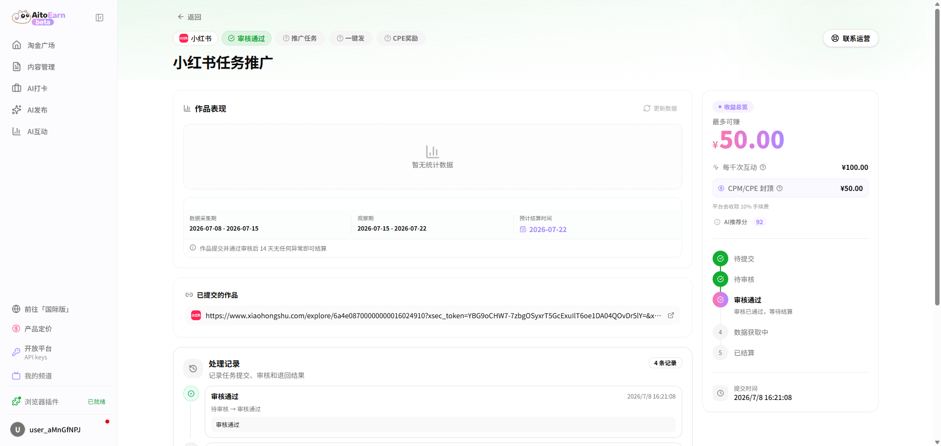Click data collection period 2026-07-08 - 2026-07-15
941x446 pixels.
pyautogui.click(x=224, y=229)
